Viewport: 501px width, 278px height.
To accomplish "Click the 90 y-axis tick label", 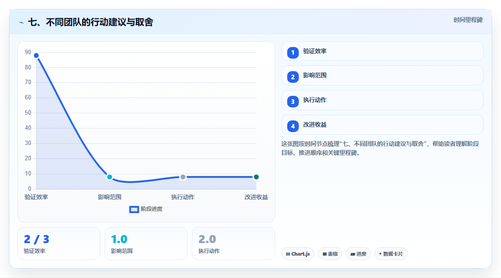I will point(28,52).
